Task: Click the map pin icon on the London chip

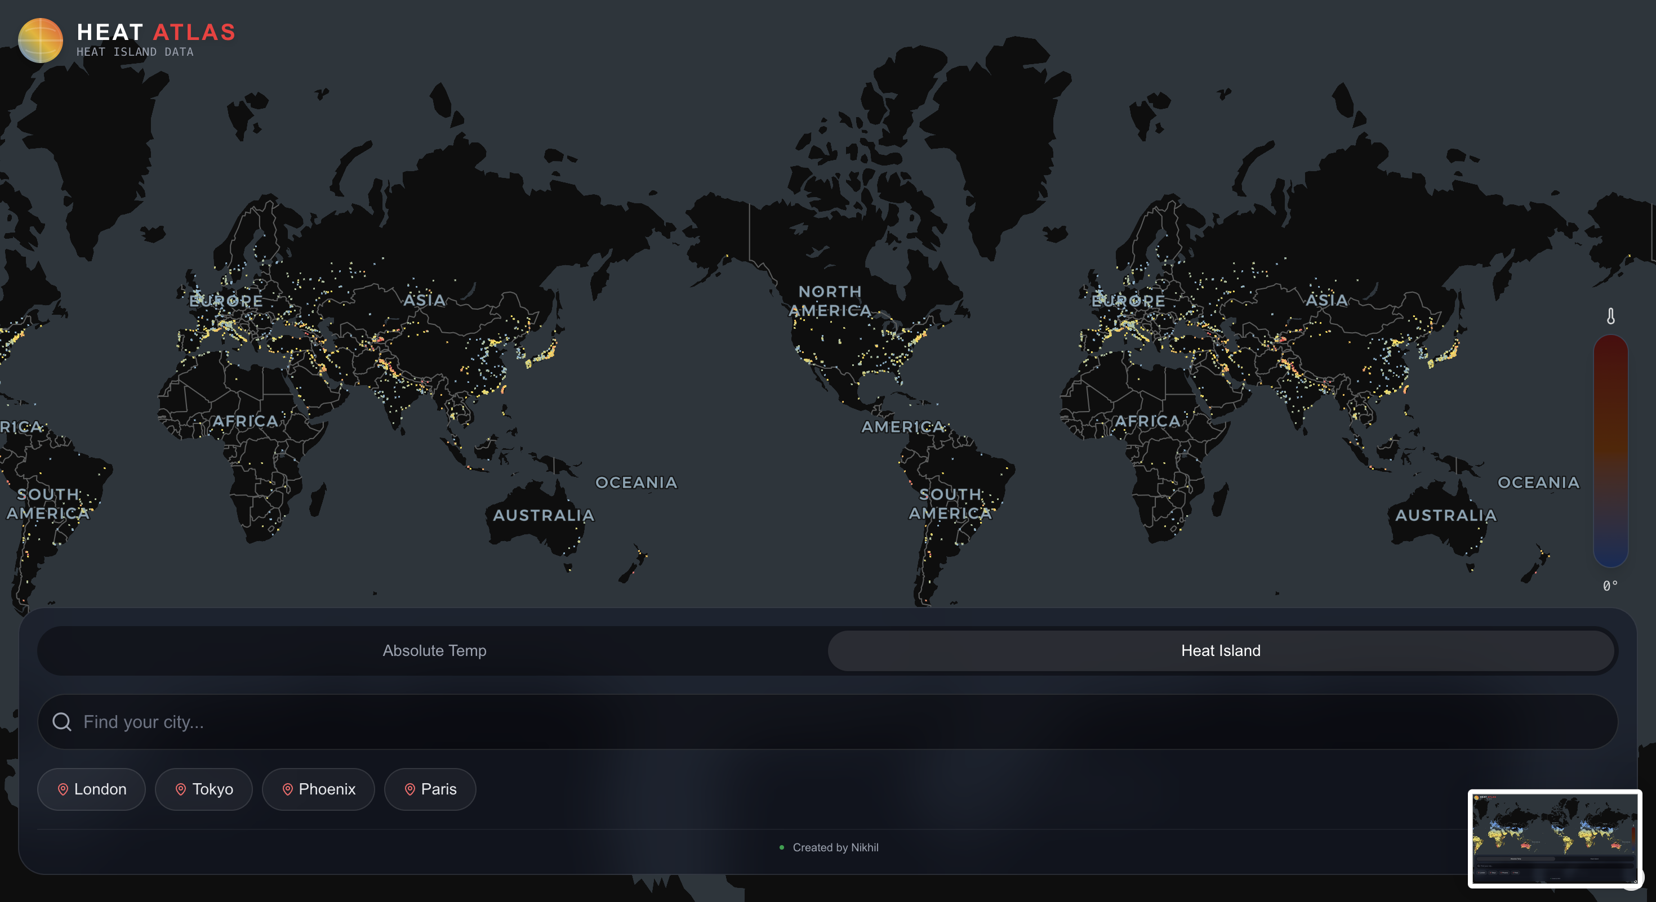Action: [x=64, y=789]
